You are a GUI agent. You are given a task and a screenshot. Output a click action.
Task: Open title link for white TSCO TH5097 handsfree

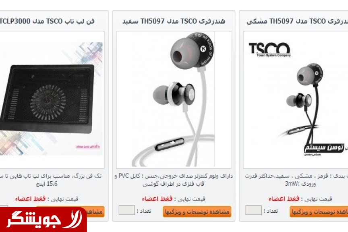pos(174,21)
